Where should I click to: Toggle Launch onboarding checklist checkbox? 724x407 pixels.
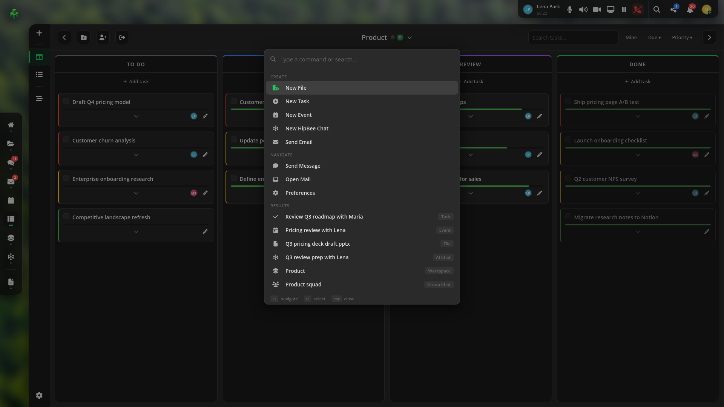point(568,140)
